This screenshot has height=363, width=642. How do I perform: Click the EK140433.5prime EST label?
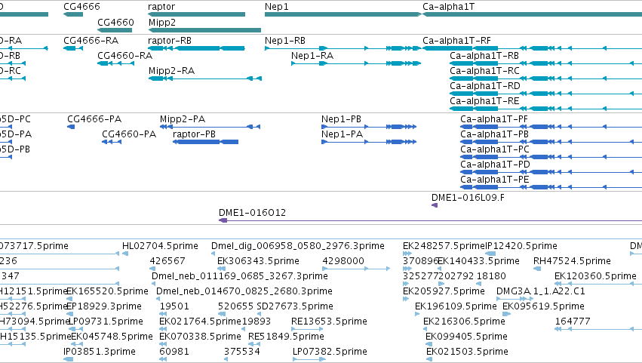(478, 261)
